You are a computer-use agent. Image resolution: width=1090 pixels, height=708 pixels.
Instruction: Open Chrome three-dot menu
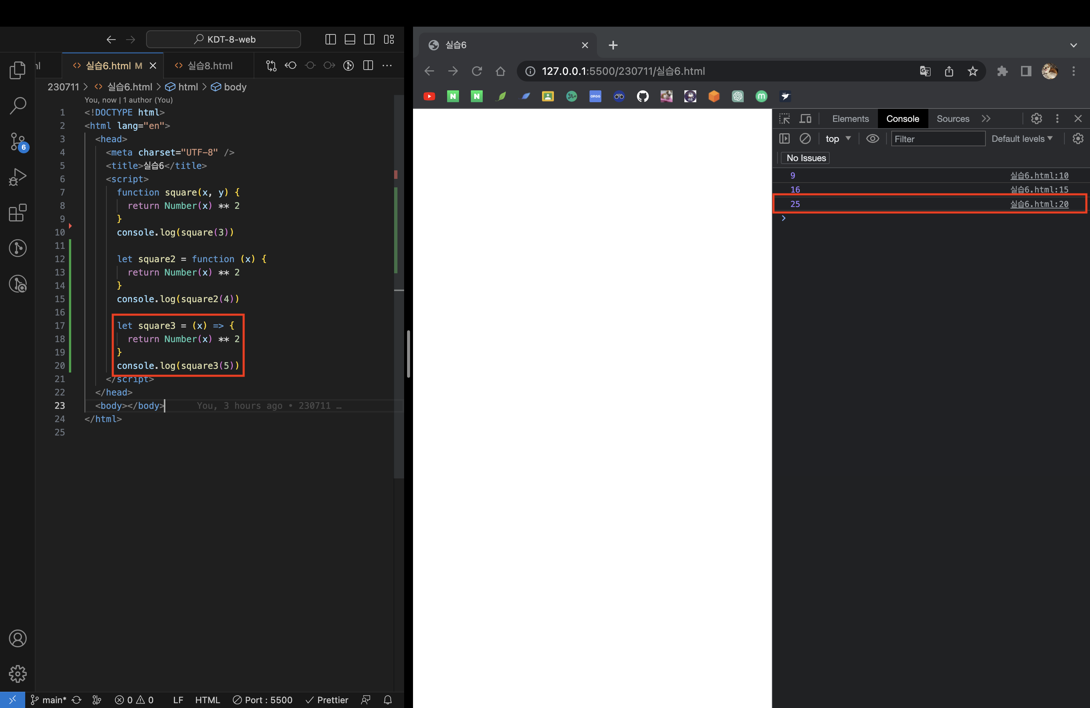(x=1074, y=71)
